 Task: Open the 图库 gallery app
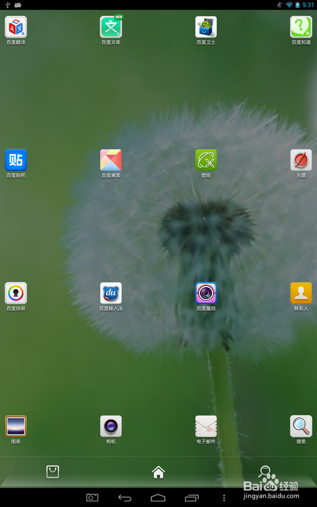pyautogui.click(x=16, y=426)
